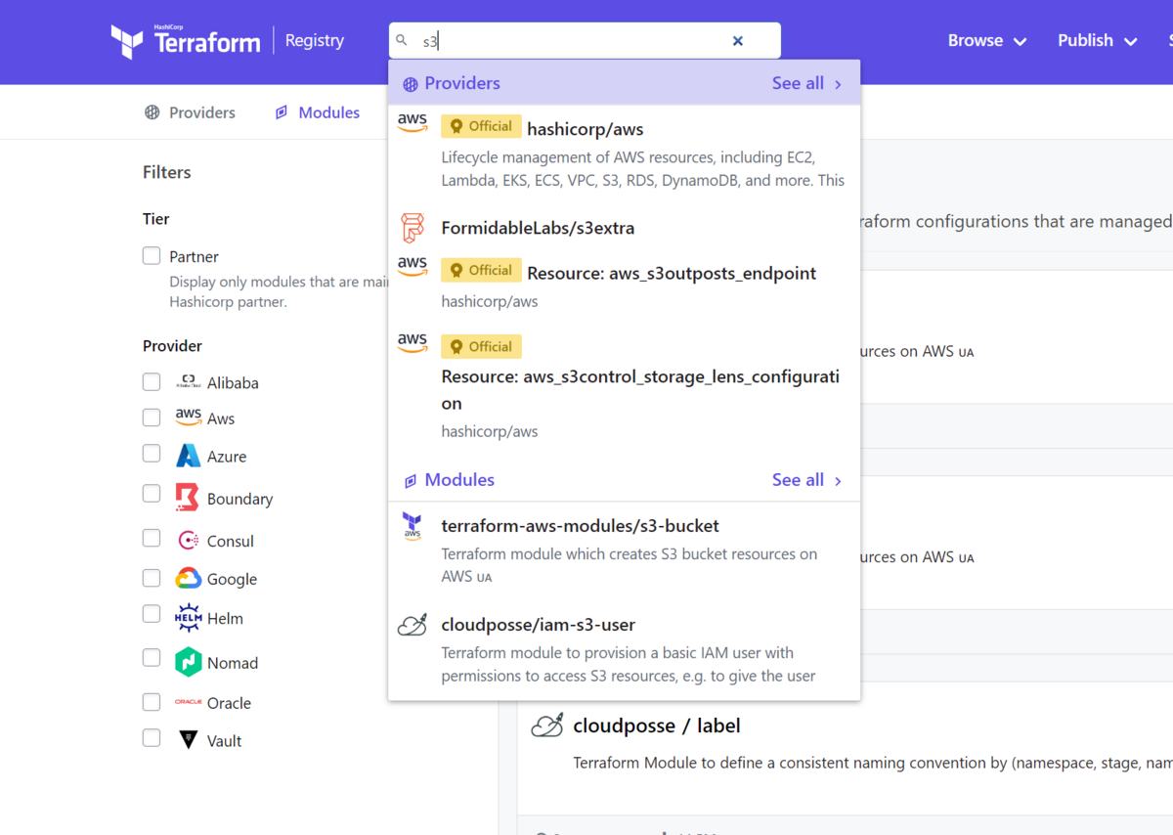The height and width of the screenshot is (835, 1173).
Task: Click the Aws provider logo in filters
Action: pos(189,417)
